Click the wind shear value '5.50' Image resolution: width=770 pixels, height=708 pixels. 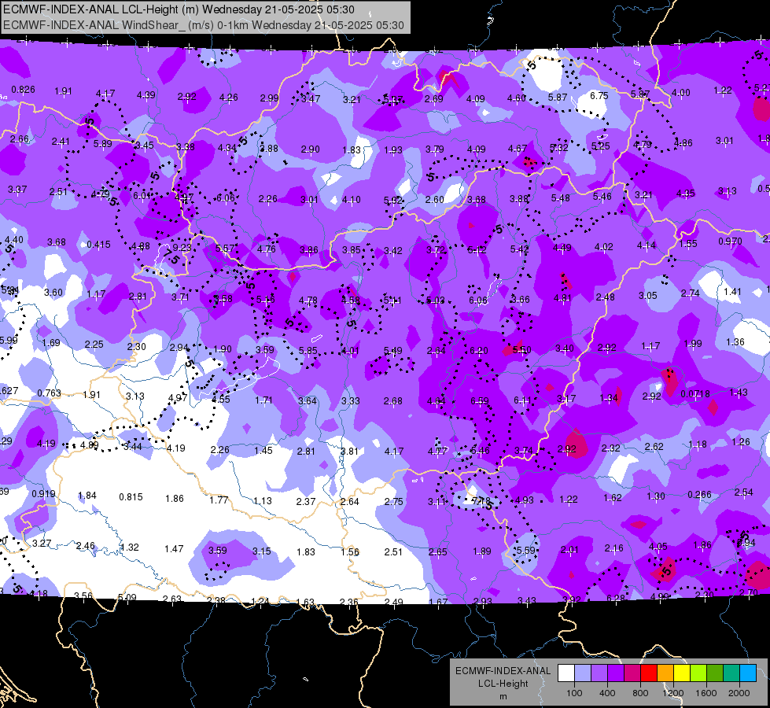[x=521, y=349]
